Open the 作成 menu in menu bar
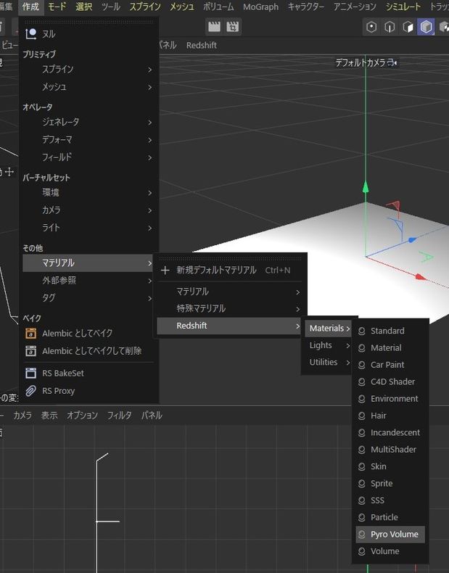449x573 pixels. (x=30, y=7)
